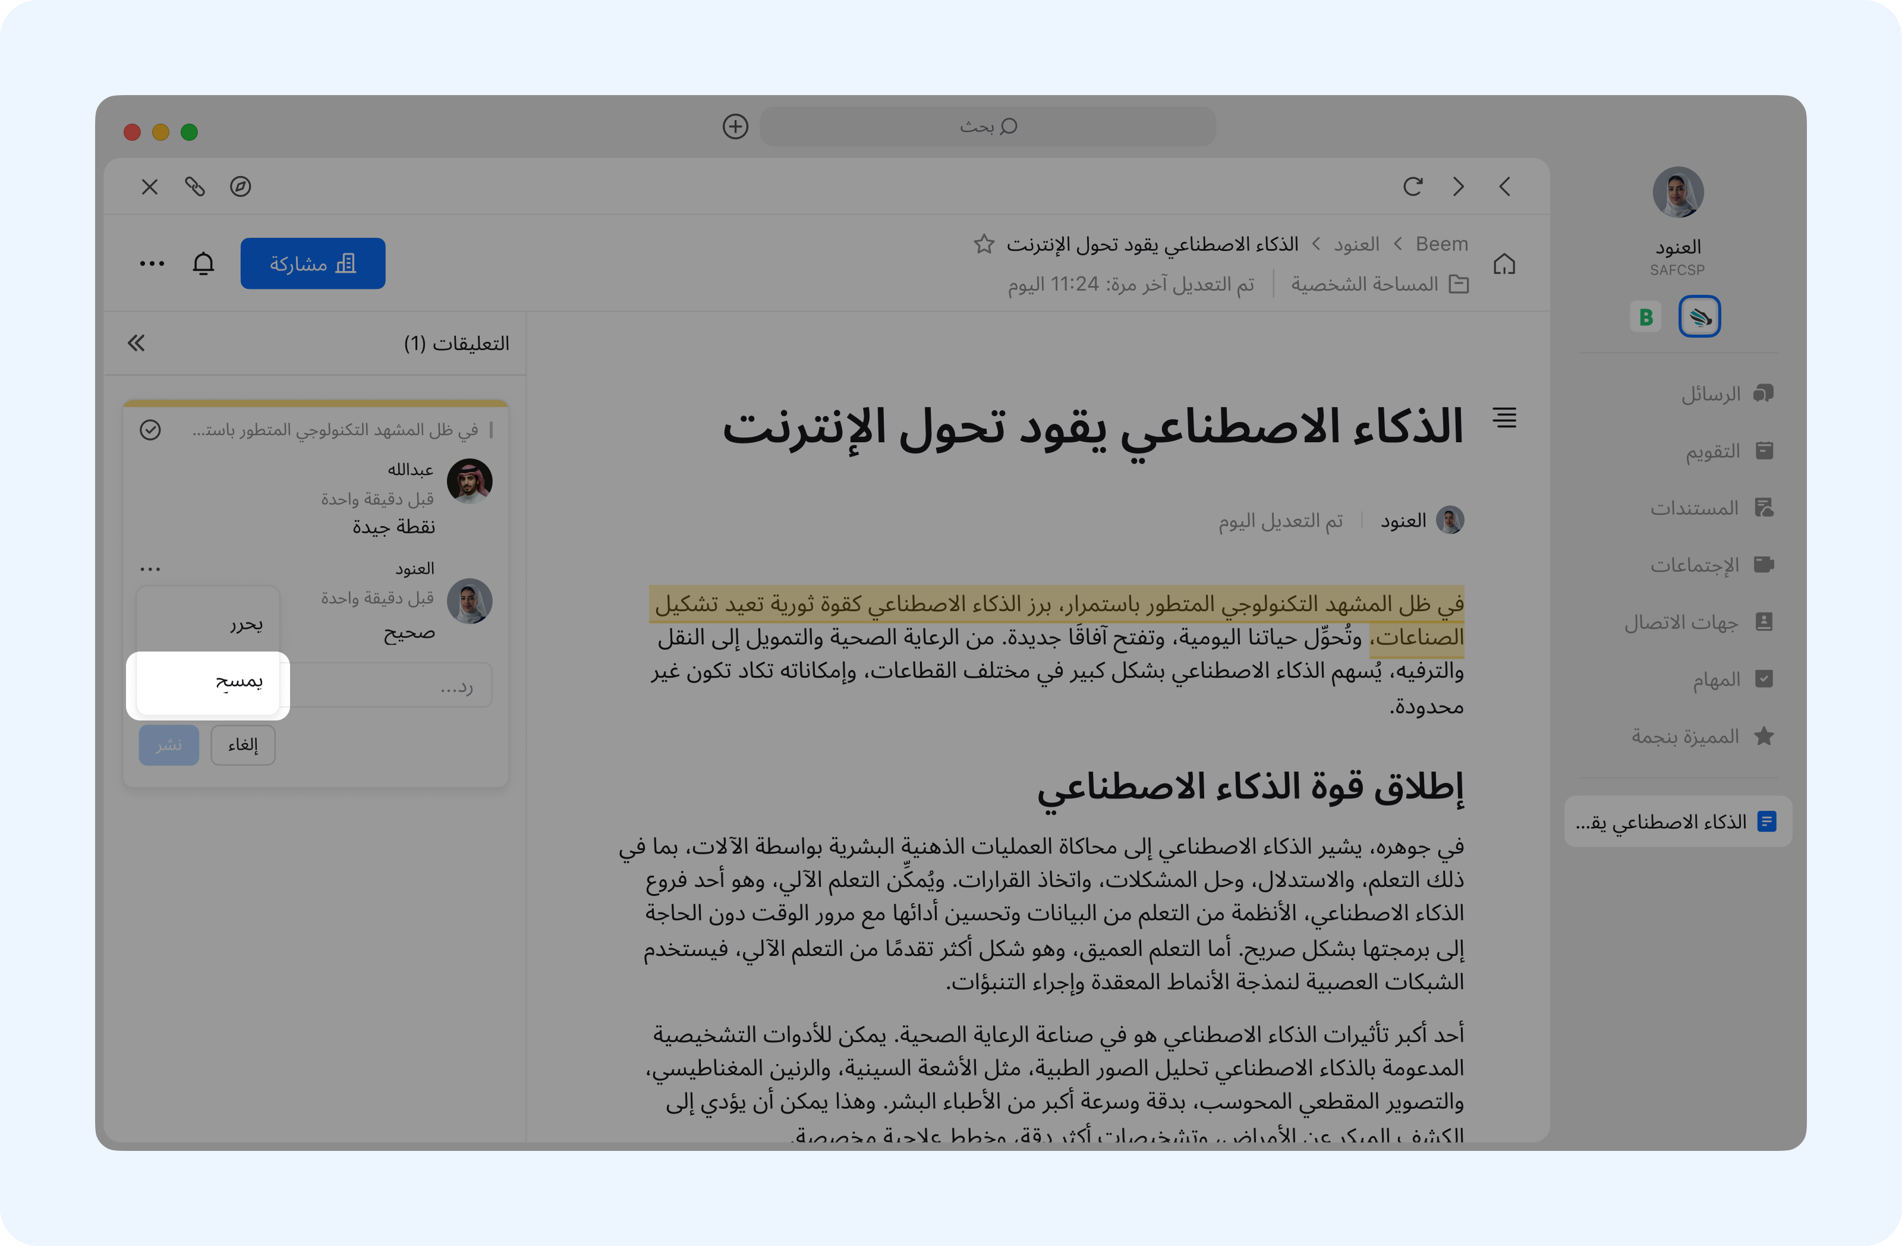Click the plus icon beside search
The width and height of the screenshot is (1902, 1246).
click(x=735, y=126)
